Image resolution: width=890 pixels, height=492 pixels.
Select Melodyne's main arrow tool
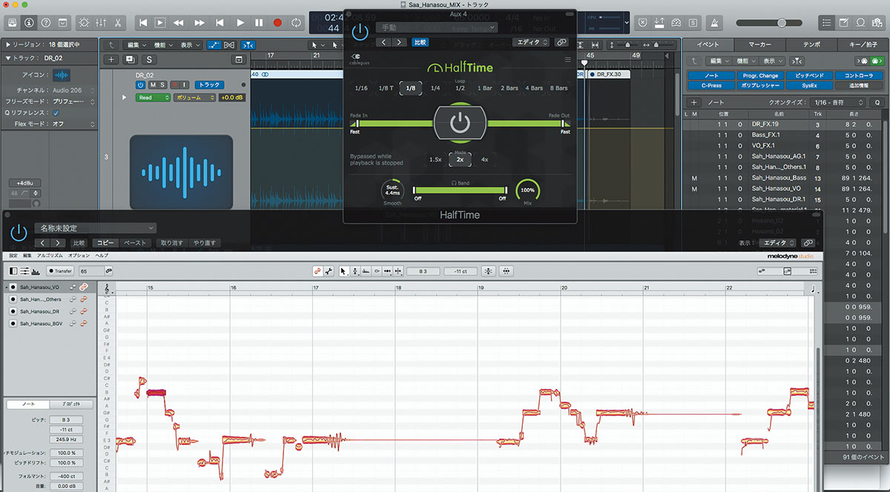343,271
